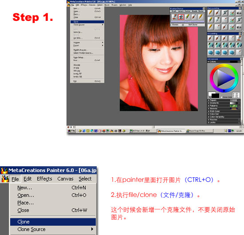Choose New... in the enlarged File menu

53,188
